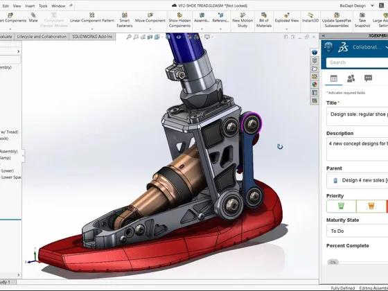Switch to the task properties tab icon

[333, 79]
